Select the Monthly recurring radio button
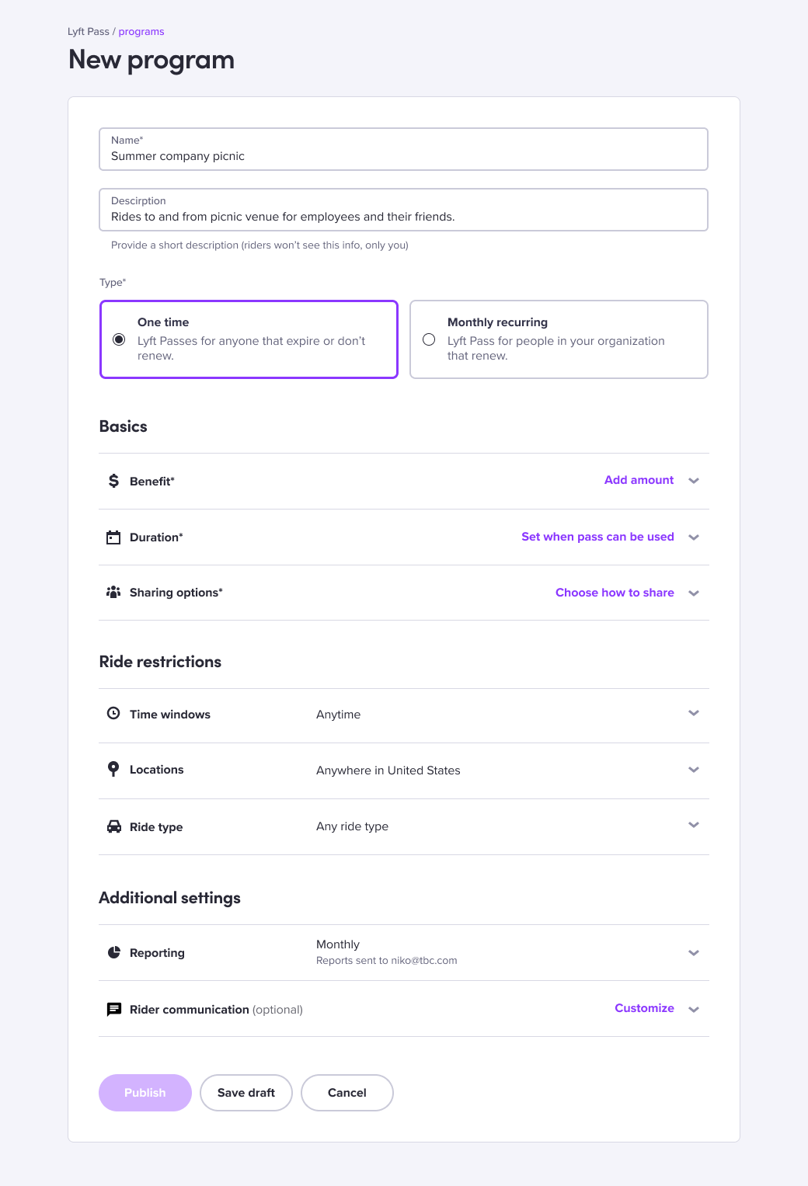Screen dimensions: 808x1186 pos(429,339)
